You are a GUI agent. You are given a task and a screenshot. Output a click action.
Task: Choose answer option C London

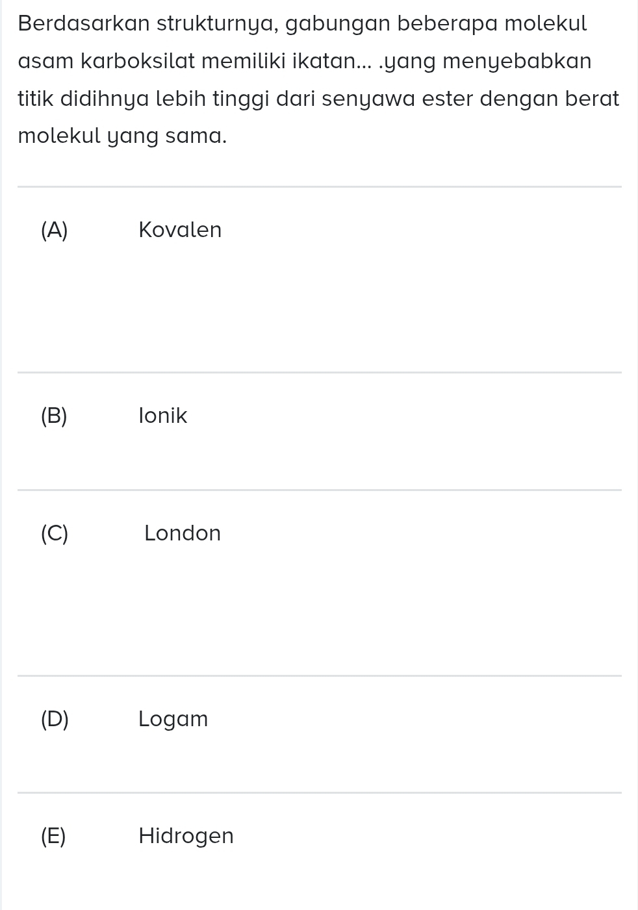pyautogui.click(x=319, y=583)
